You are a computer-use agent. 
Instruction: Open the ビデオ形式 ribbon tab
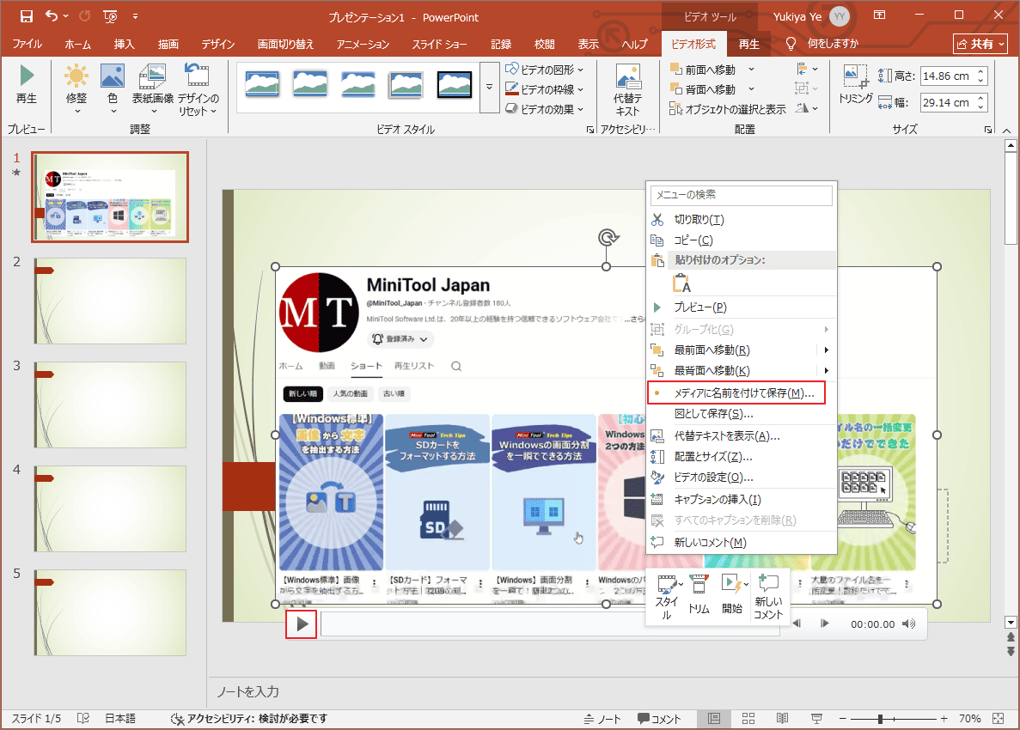coord(693,44)
